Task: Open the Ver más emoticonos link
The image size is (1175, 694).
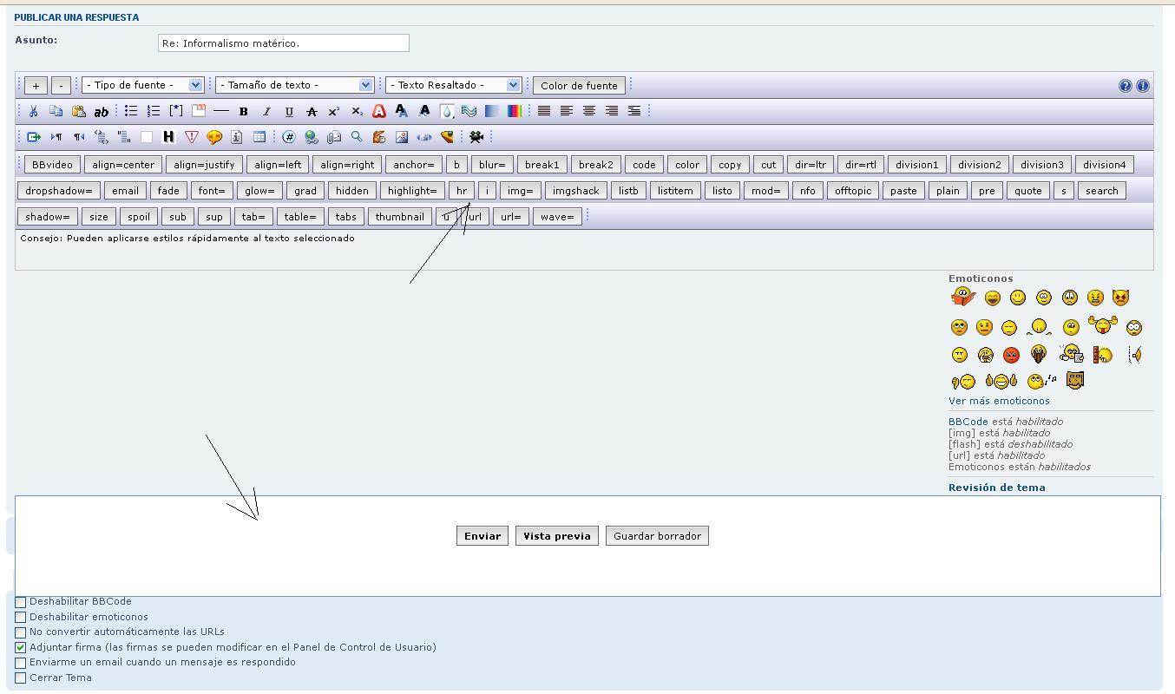Action: pos(999,401)
